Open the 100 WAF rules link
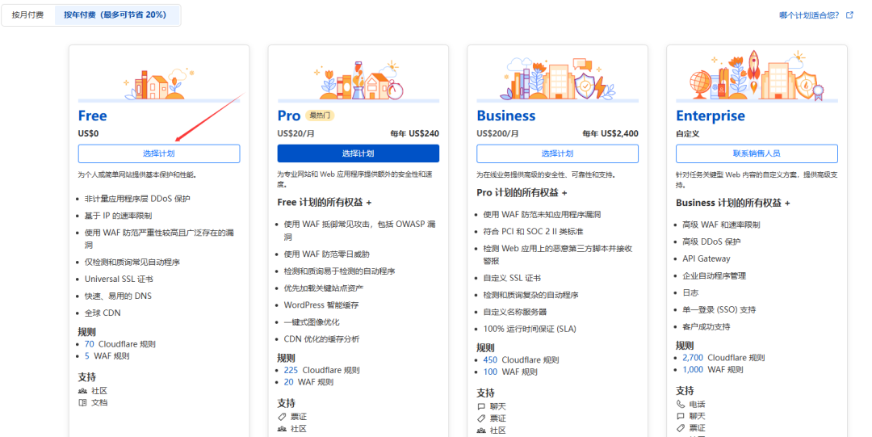Image resolution: width=872 pixels, height=437 pixels. coord(490,372)
